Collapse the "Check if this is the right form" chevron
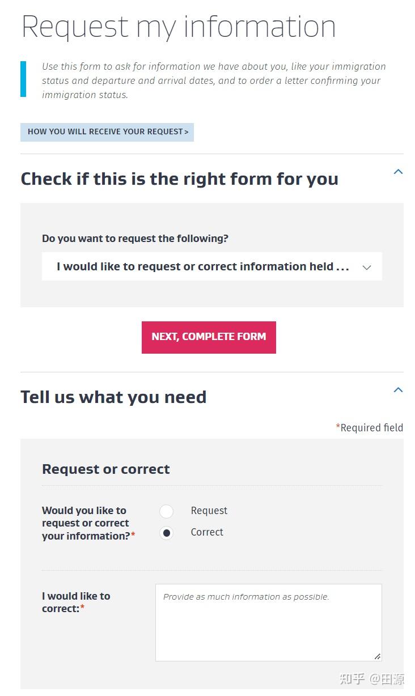 point(398,172)
